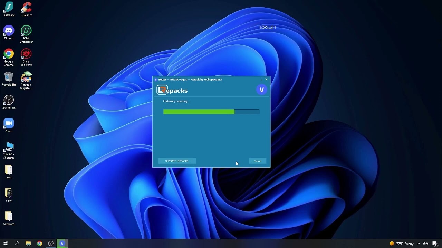Click the taskbar search icon
The height and width of the screenshot is (248, 442).
(17, 244)
